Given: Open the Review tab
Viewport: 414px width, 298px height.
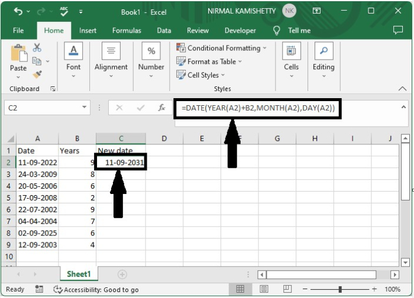Looking at the screenshot, I should click(x=198, y=31).
